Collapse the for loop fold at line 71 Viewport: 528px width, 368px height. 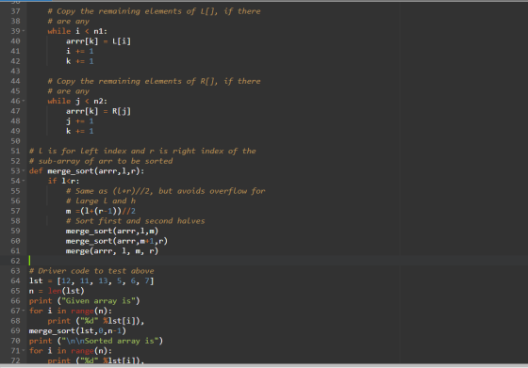24,350
